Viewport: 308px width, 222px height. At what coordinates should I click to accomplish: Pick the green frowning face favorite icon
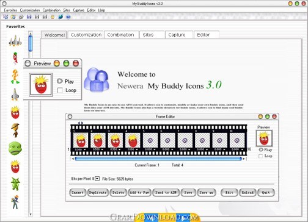[15, 148]
